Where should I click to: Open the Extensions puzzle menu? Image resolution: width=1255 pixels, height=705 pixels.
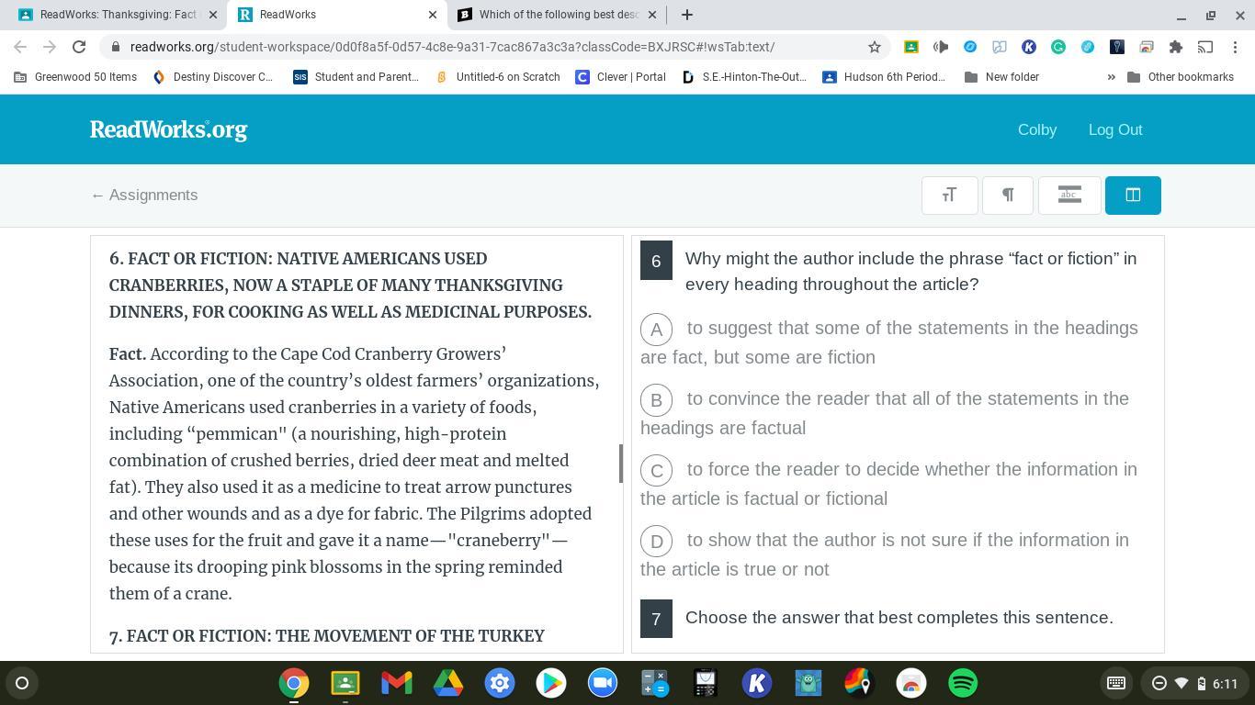1176,47
